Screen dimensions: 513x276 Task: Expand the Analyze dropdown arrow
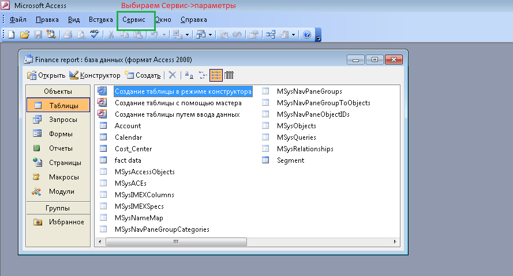pyautogui.click(x=211, y=34)
